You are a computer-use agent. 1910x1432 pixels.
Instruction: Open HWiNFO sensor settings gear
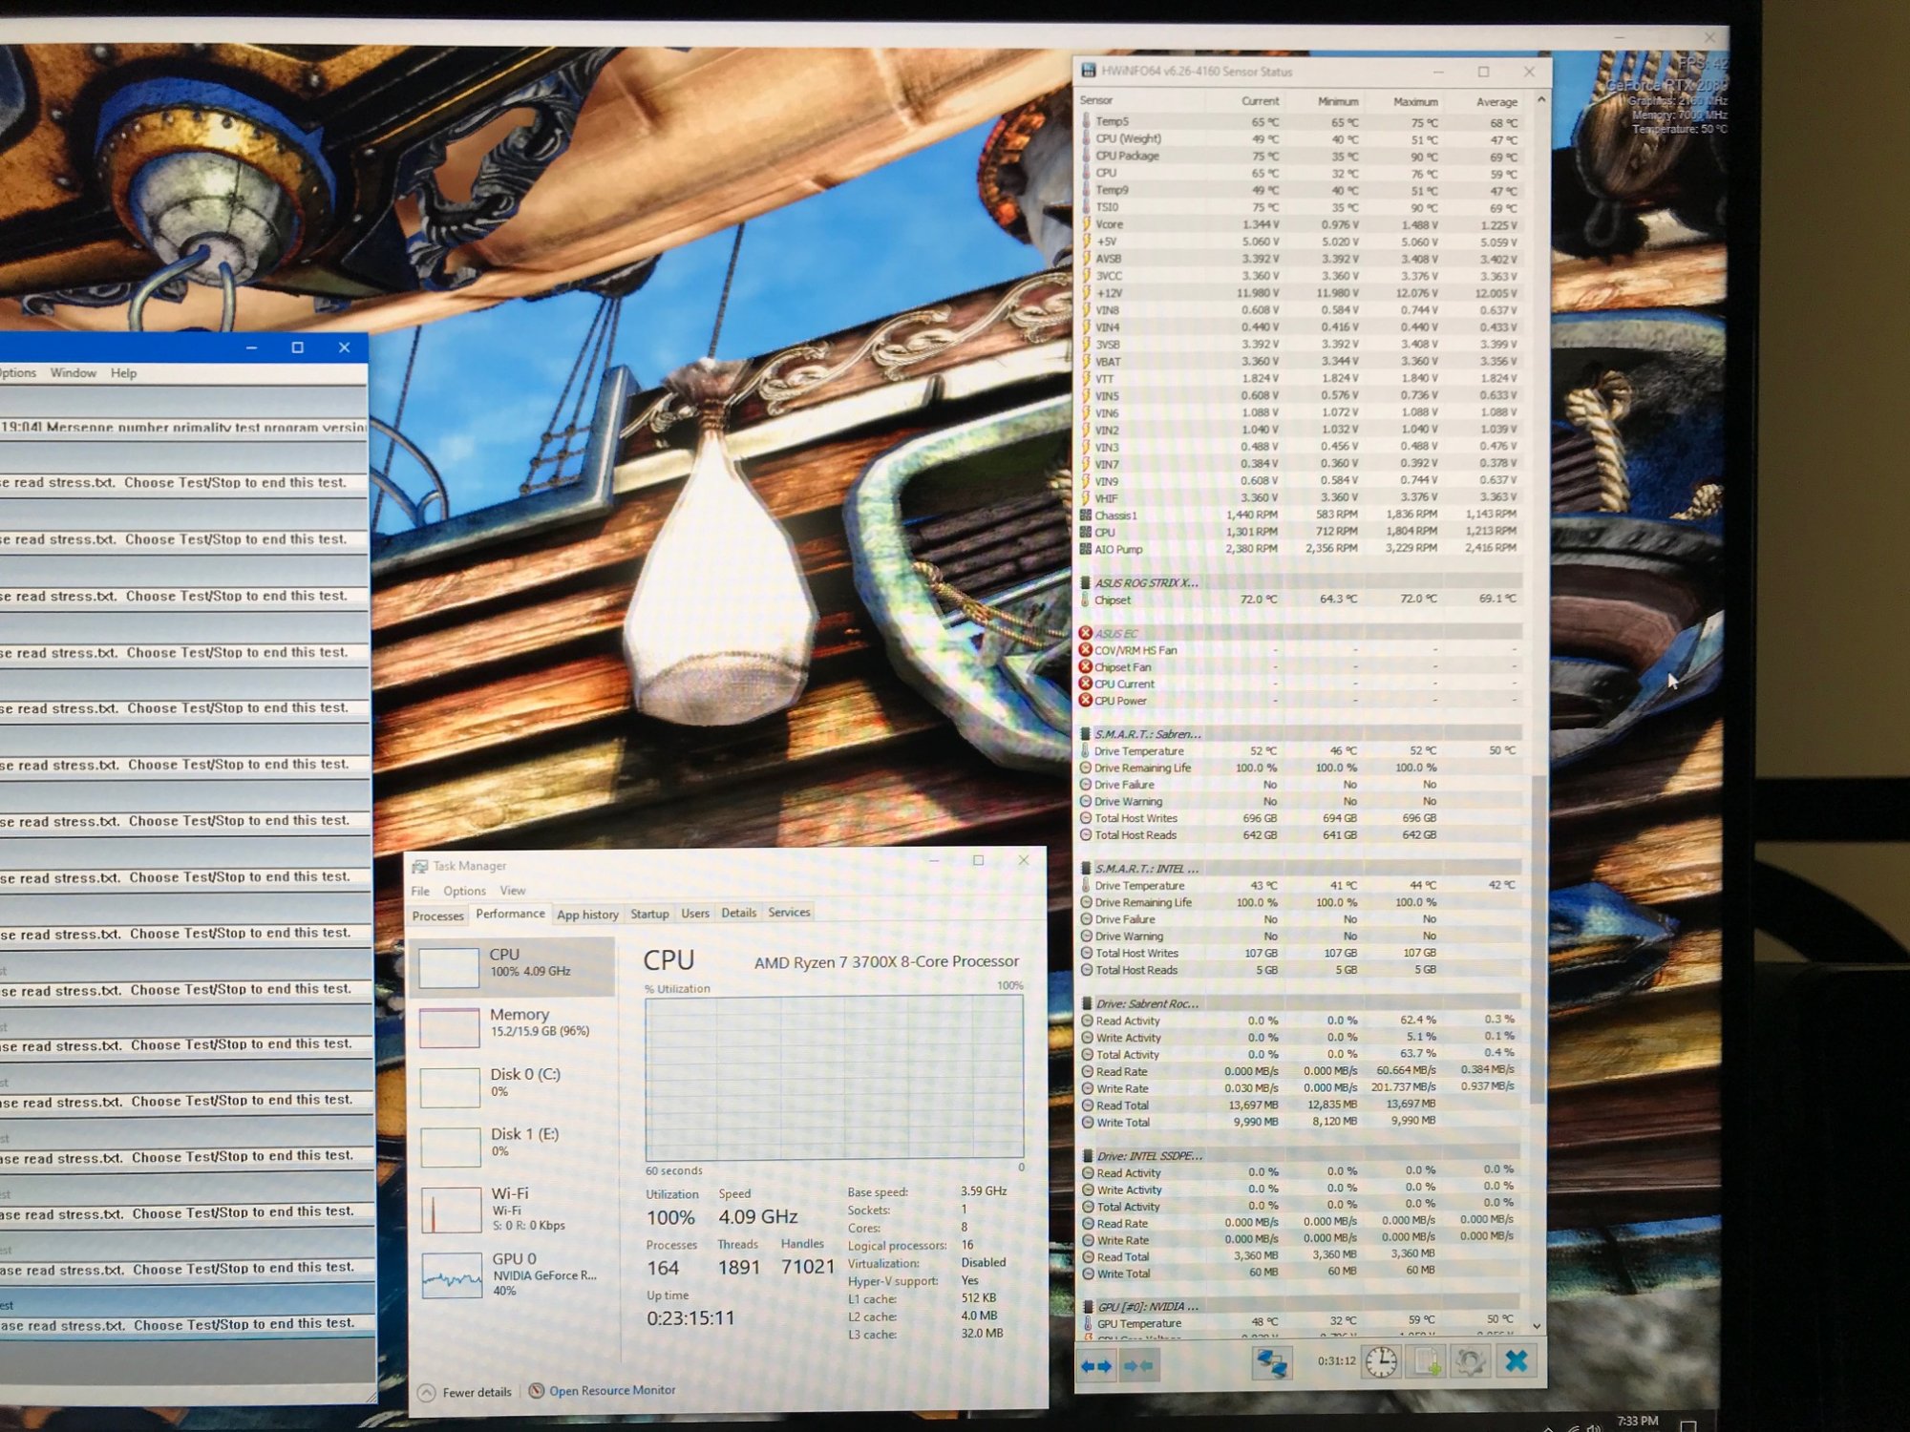click(1471, 1362)
